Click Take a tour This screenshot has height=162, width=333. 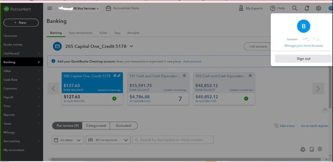(x=284, y=126)
